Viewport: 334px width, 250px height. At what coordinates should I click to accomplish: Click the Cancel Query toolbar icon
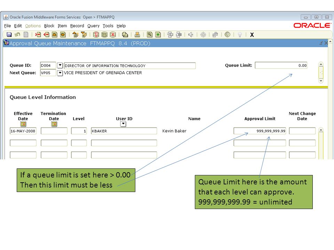coord(113,34)
